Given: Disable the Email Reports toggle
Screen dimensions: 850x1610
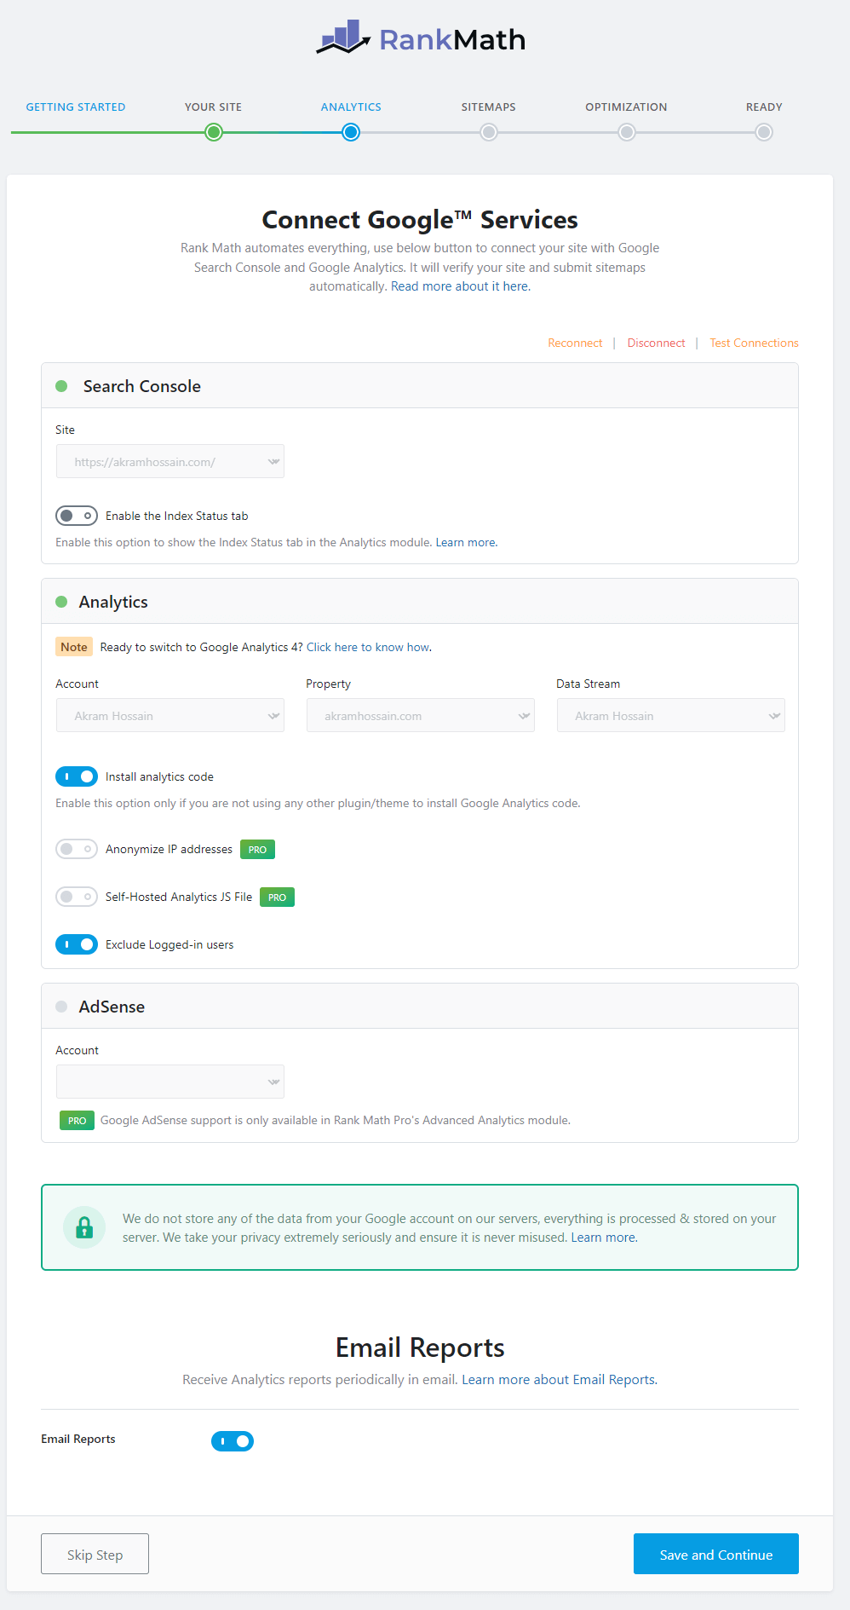Looking at the screenshot, I should [233, 1441].
